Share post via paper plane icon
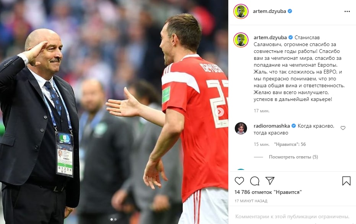 (270, 181)
